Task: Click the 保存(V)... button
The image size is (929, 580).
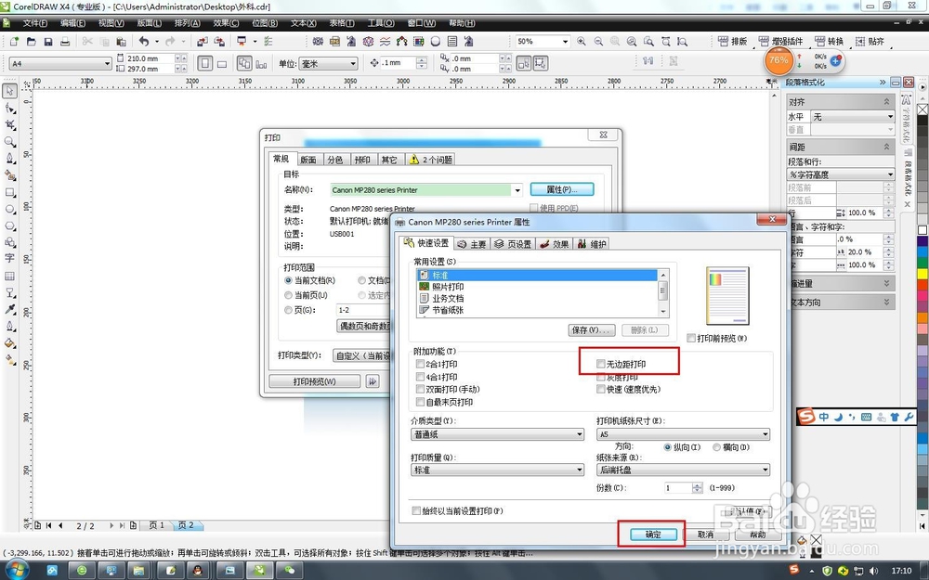Action: click(x=591, y=330)
